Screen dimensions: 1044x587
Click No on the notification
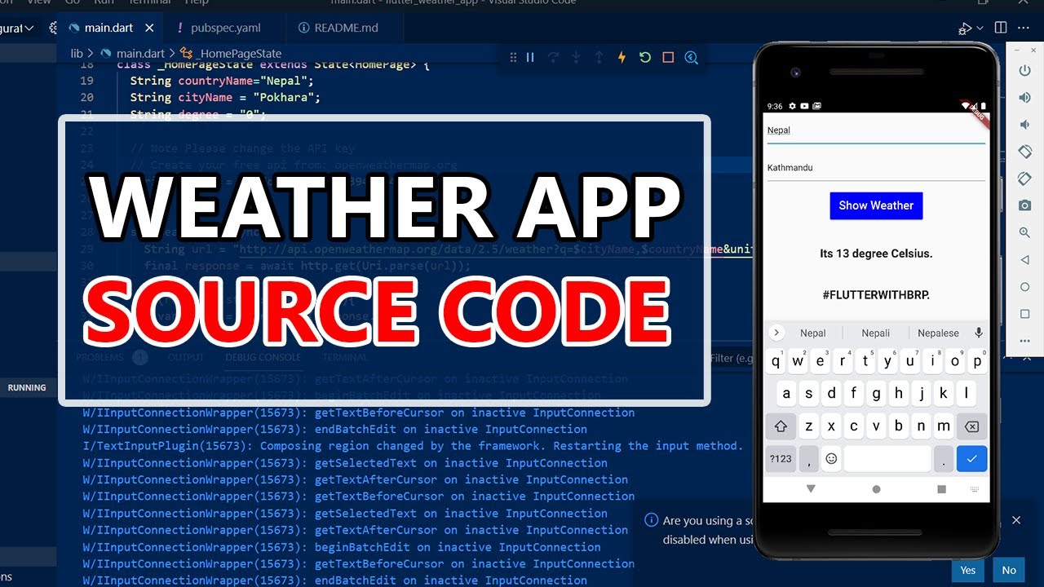[x=1009, y=571]
